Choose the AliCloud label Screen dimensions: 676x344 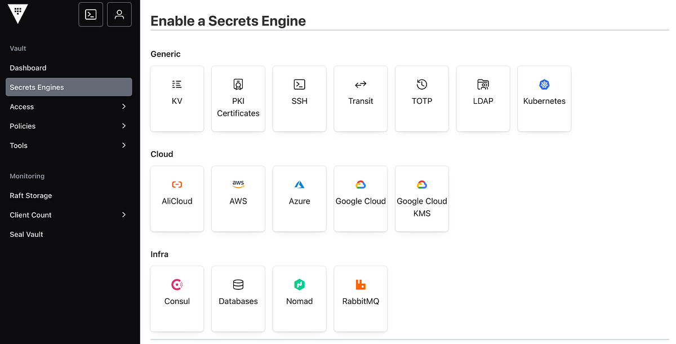pos(177,201)
